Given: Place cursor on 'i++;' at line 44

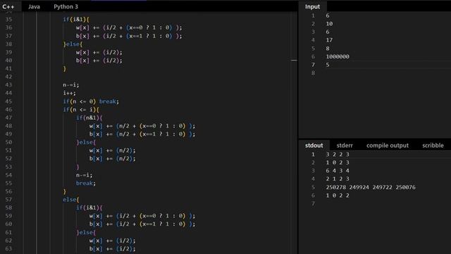Looking at the screenshot, I should 69,93.
